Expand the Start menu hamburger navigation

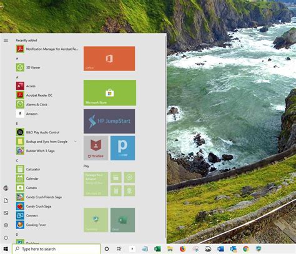[6, 41]
